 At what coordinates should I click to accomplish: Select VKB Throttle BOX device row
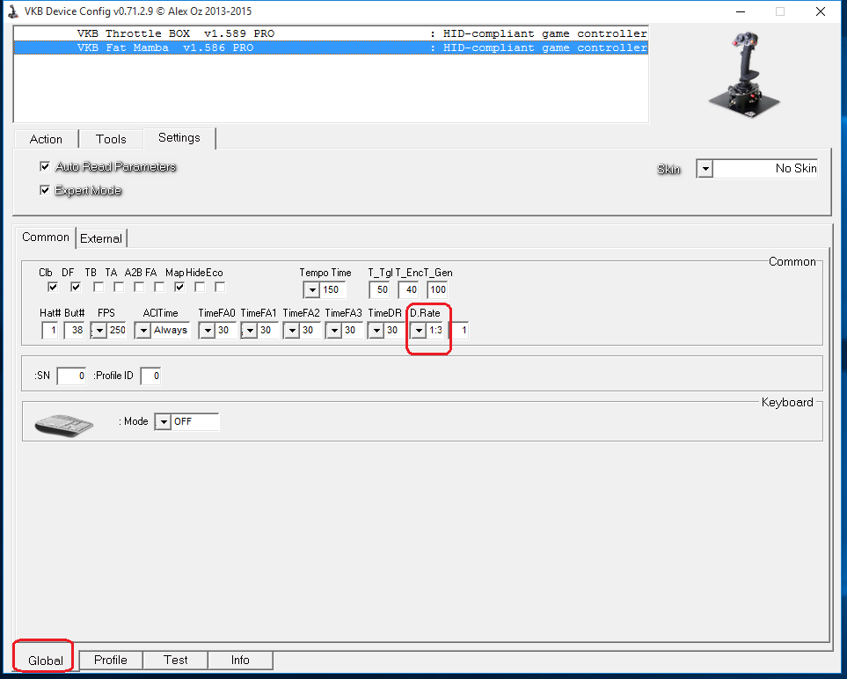(331, 33)
